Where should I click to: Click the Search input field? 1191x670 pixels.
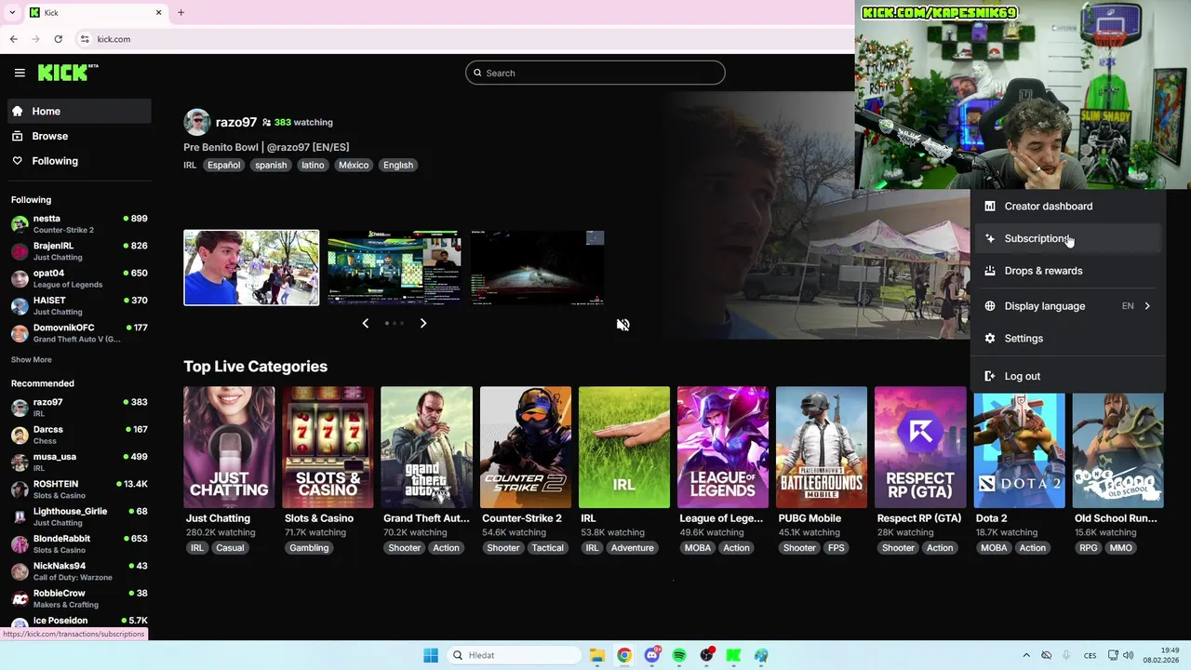[x=595, y=73]
